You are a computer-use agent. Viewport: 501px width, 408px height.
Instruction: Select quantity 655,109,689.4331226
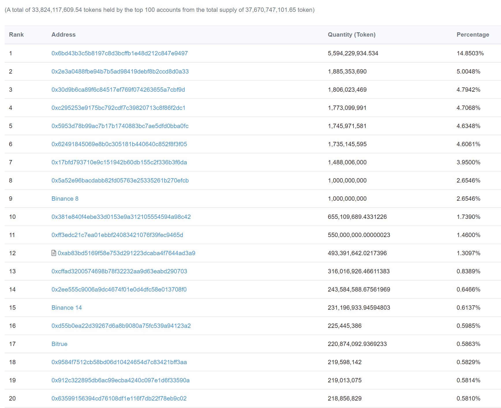click(x=357, y=217)
